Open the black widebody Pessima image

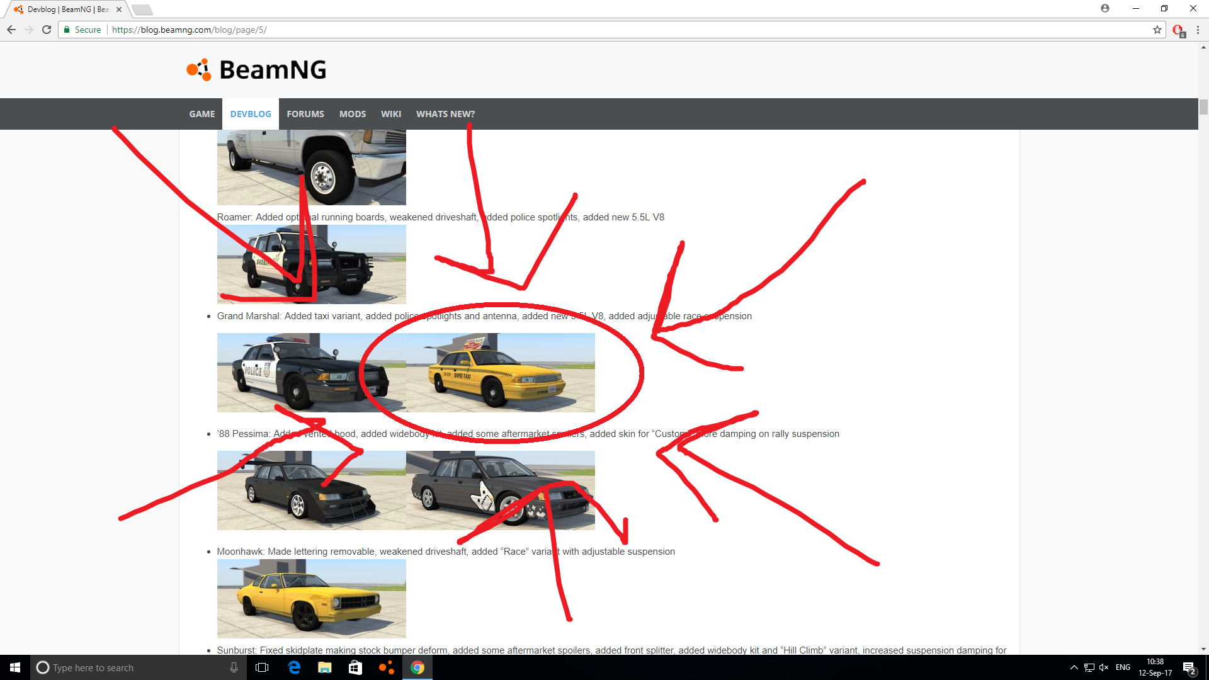pos(312,490)
